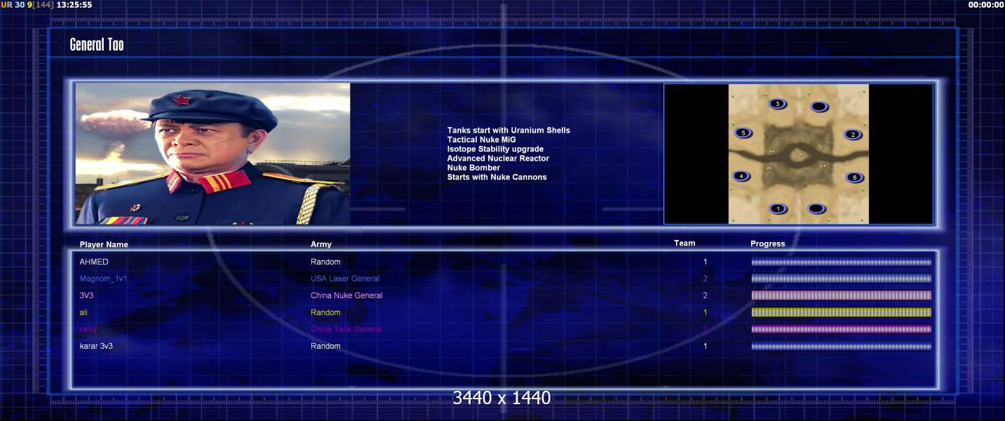Click the 00:00:00 game timer
The width and height of the screenshot is (1005, 421).
(x=986, y=5)
